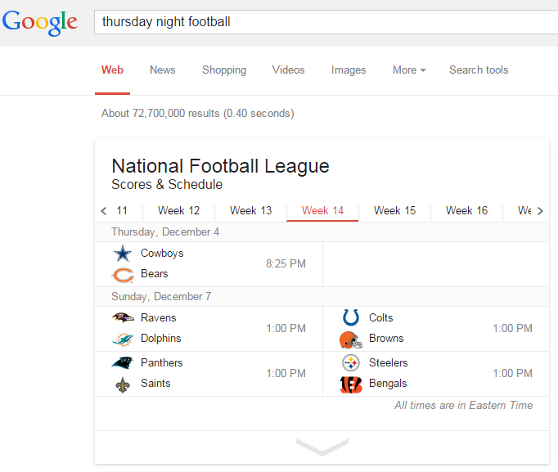Expand the scores card with down chevron

point(322,447)
